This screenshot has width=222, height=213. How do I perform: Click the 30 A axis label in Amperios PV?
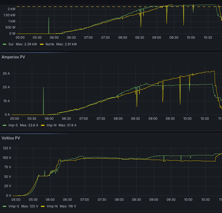[x=6, y=74]
